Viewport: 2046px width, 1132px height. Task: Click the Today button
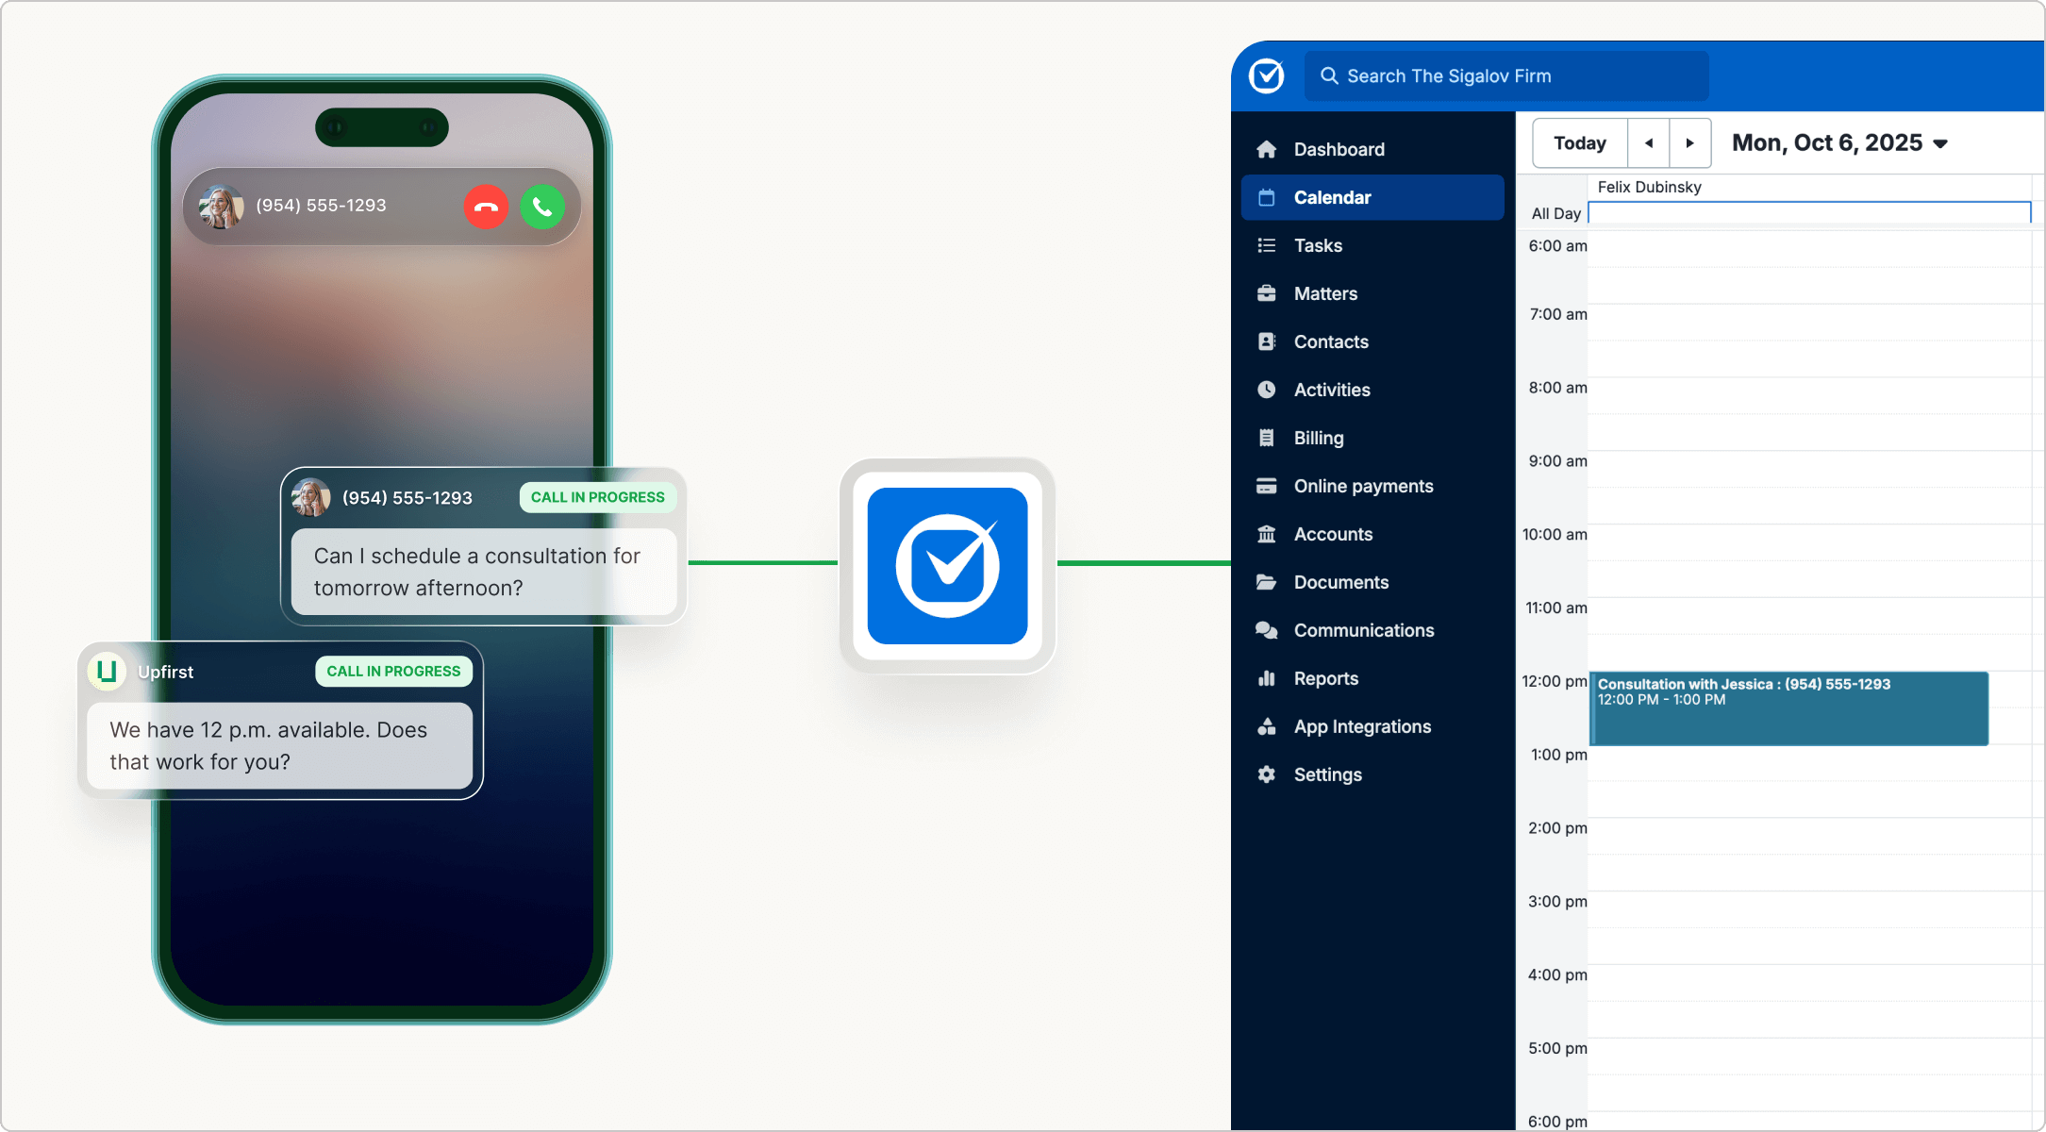tap(1580, 143)
